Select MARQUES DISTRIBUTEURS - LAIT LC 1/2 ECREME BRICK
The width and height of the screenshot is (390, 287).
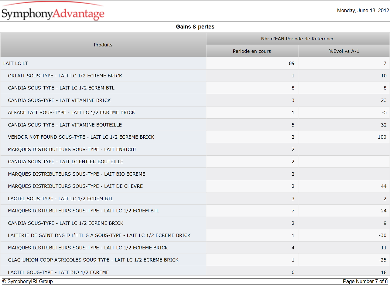pos(88,248)
